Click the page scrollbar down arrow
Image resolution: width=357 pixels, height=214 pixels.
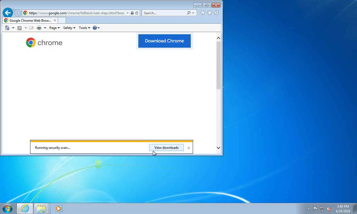[218, 148]
